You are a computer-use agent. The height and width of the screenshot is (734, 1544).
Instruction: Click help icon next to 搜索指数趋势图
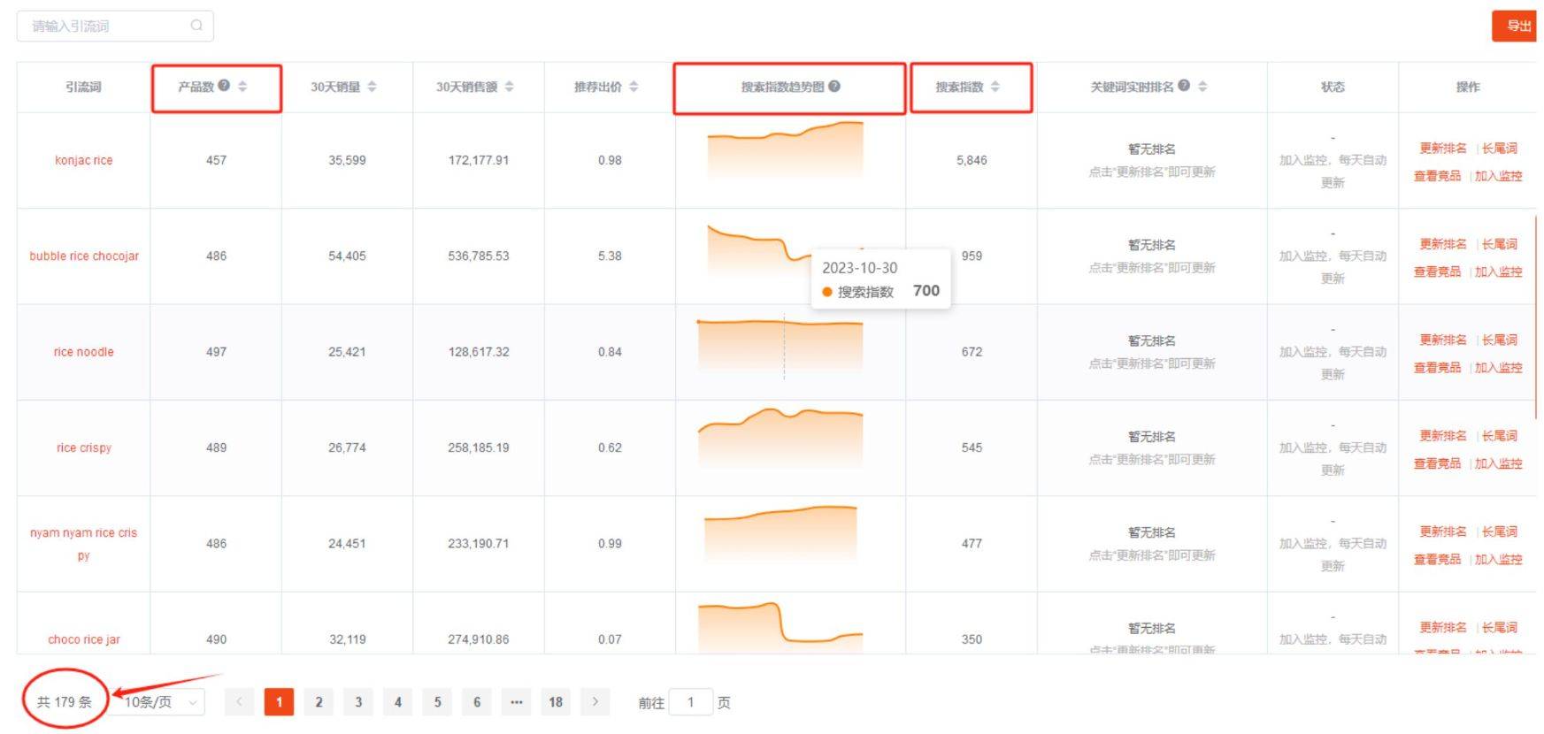[834, 87]
